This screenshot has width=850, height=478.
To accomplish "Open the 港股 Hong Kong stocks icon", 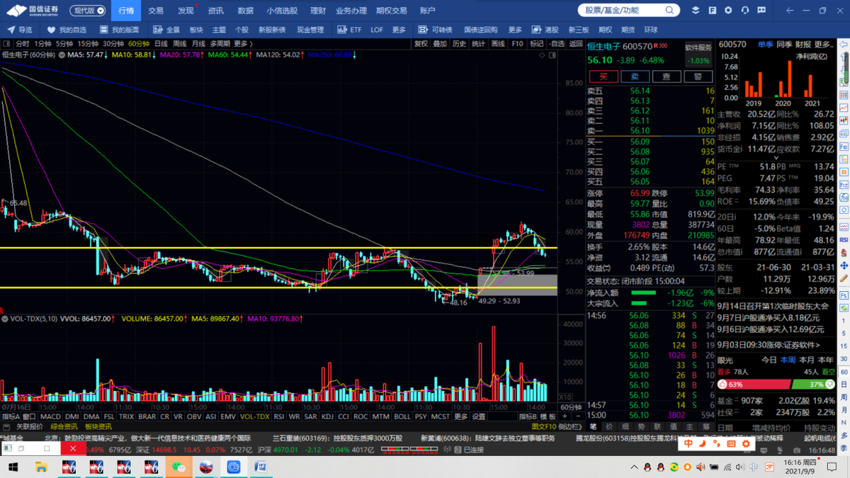I will (x=536, y=30).
